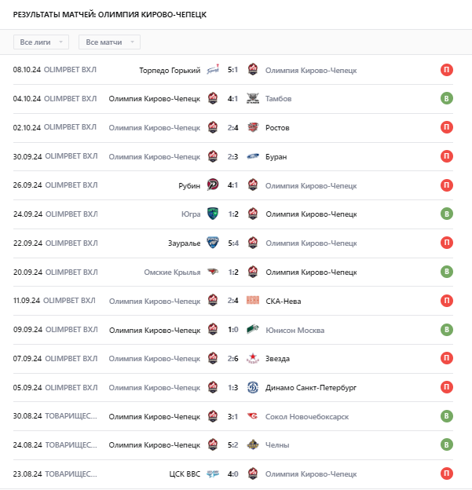Click the Торпедо Горький team logo
This screenshot has height=490, width=472.
click(213, 70)
